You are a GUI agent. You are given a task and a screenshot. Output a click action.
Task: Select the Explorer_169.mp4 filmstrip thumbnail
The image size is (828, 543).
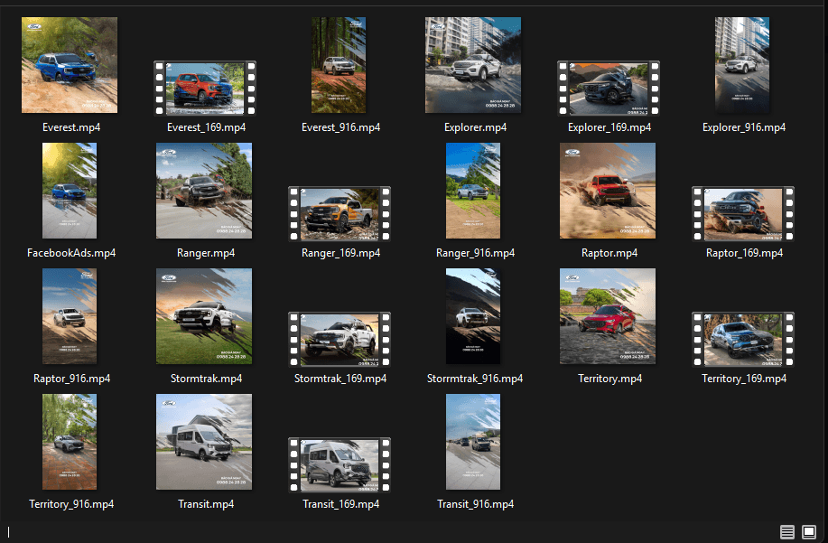point(609,89)
